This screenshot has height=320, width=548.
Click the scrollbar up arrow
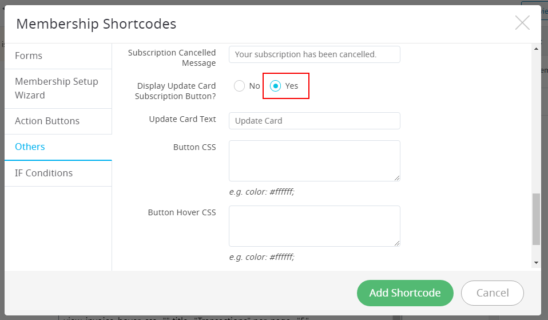[x=536, y=49]
